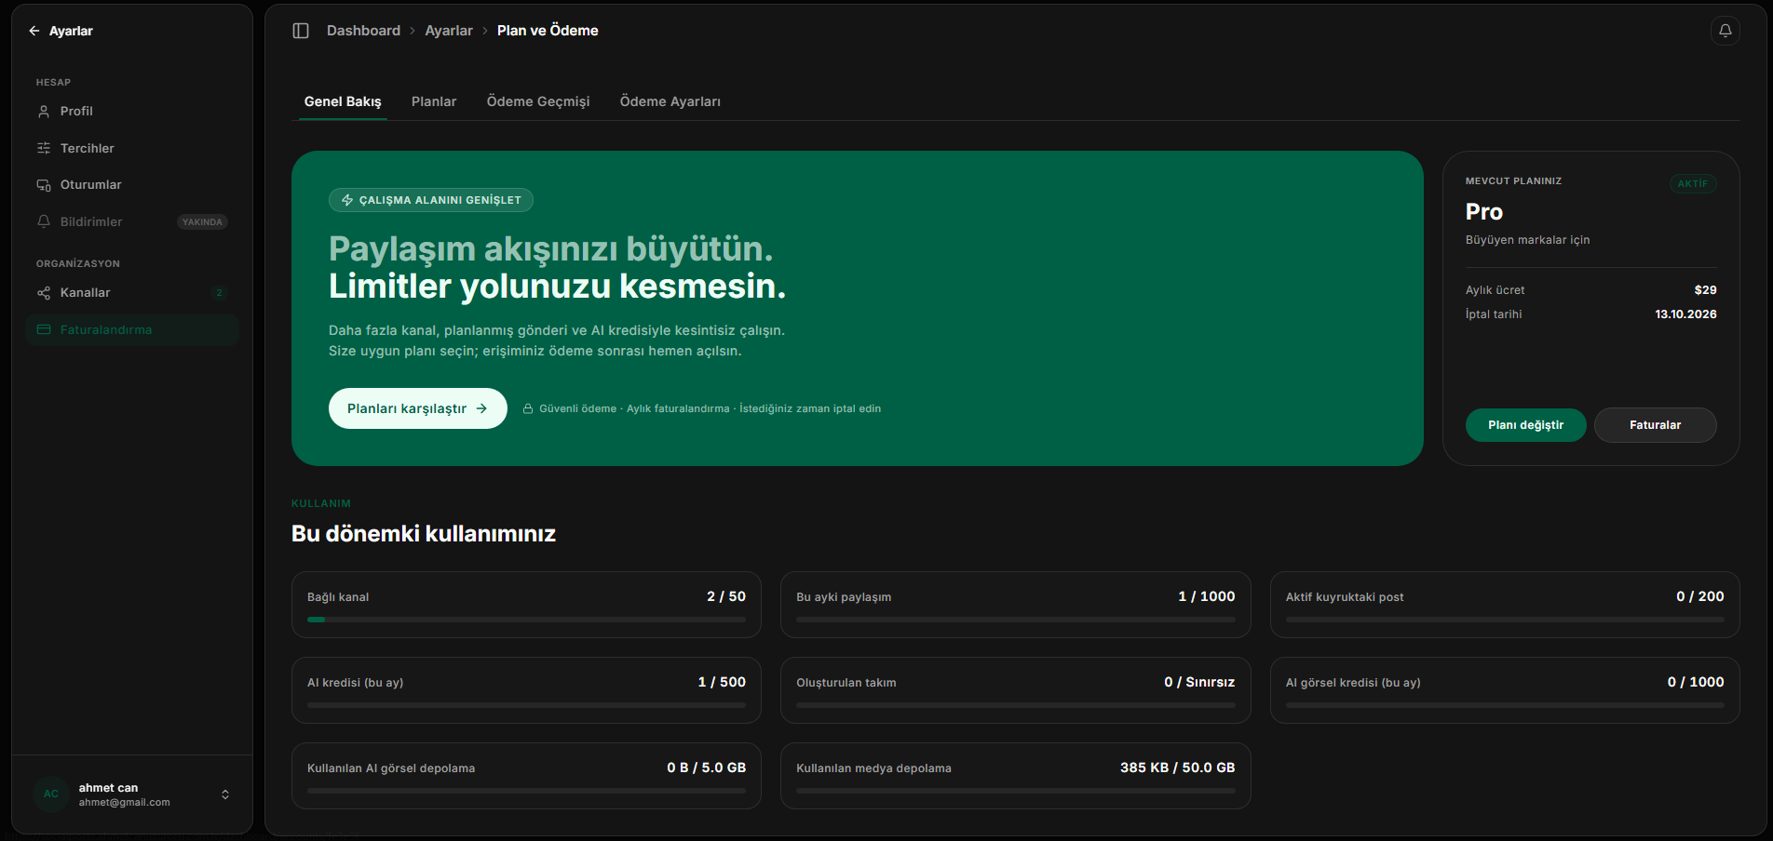The image size is (1773, 841).
Task: Click the AKTİF status badge
Action: coord(1693,184)
